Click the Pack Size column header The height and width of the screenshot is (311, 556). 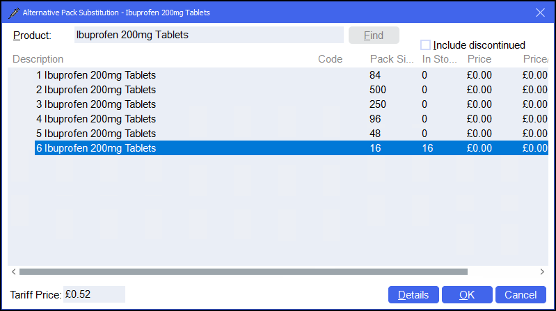click(x=392, y=59)
